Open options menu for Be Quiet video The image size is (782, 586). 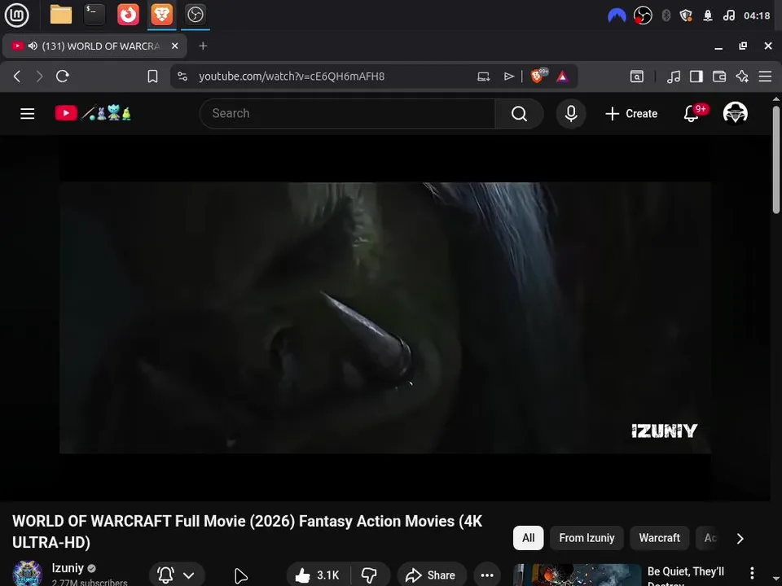pos(752,572)
